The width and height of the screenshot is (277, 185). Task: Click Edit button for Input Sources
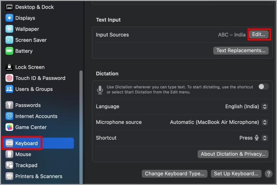click(259, 35)
